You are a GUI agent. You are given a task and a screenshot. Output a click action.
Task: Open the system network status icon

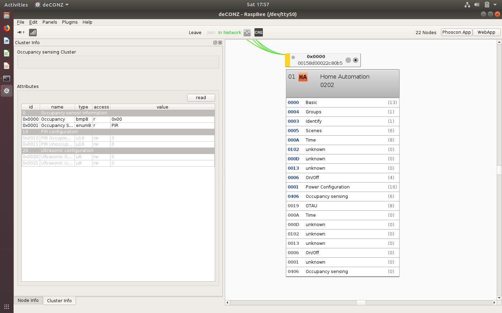[x=467, y=5]
